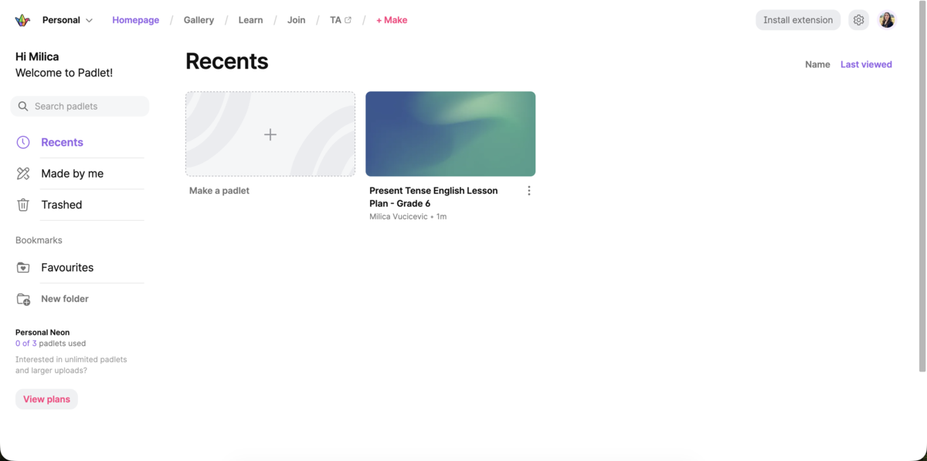Open the Learn page
927x461 pixels.
tap(250, 19)
